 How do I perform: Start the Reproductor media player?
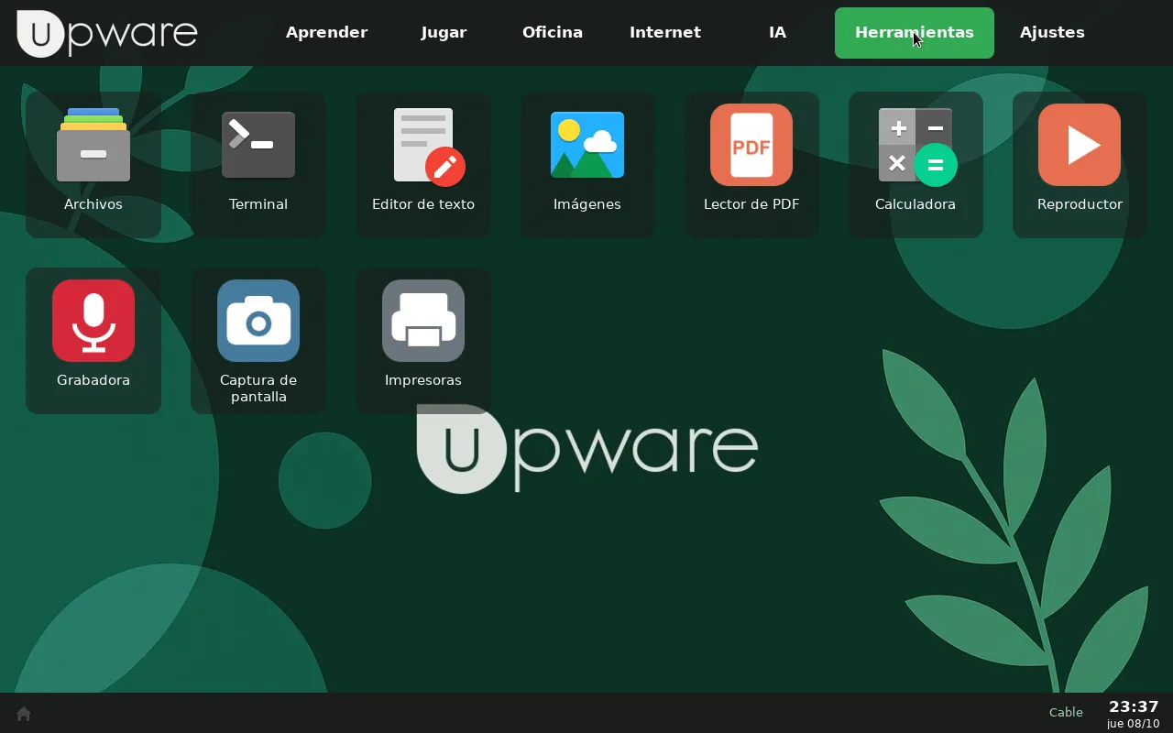(1080, 165)
